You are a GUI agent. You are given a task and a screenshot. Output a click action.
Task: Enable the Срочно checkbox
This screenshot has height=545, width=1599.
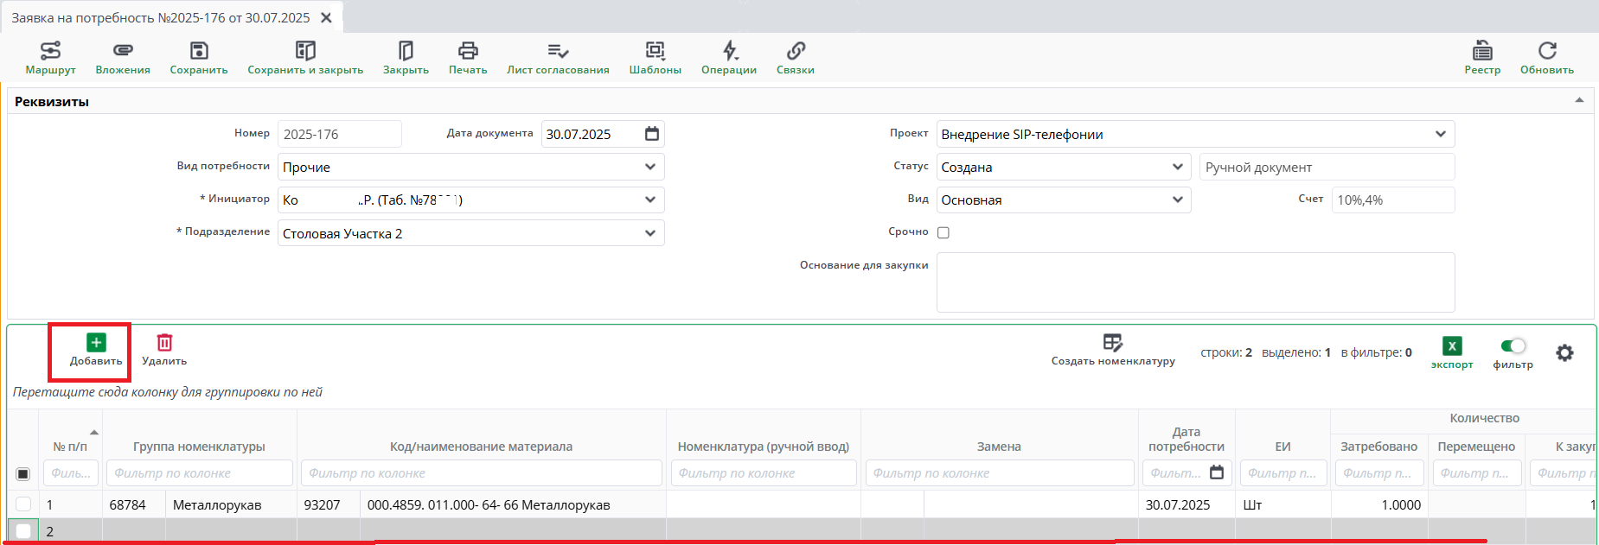click(x=943, y=232)
